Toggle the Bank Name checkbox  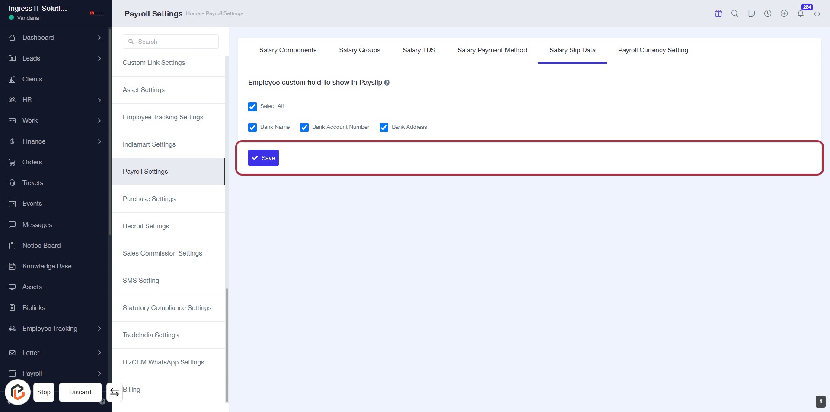[x=252, y=128]
